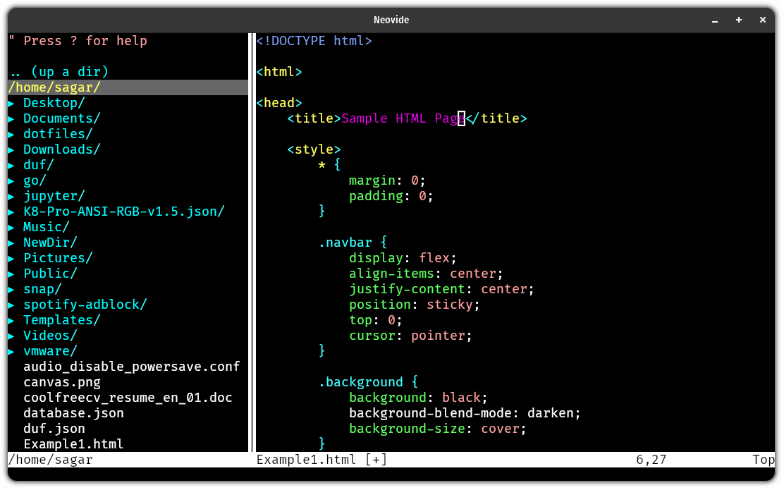Expand the Music folder in the explorer

coord(13,226)
